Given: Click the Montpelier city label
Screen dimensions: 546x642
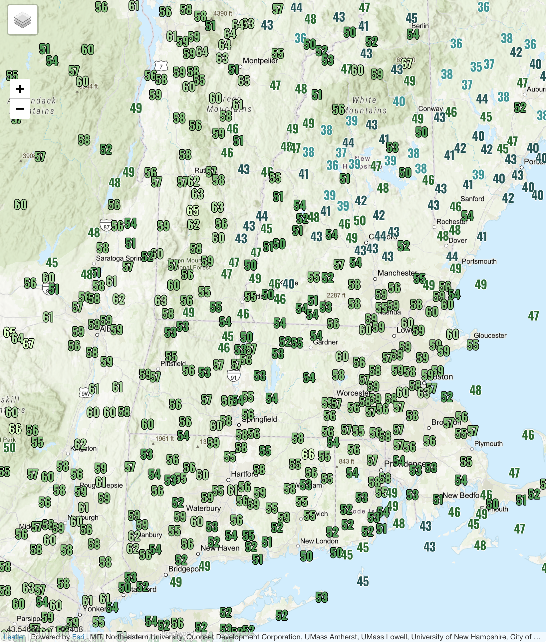Looking at the screenshot, I should [x=260, y=61].
